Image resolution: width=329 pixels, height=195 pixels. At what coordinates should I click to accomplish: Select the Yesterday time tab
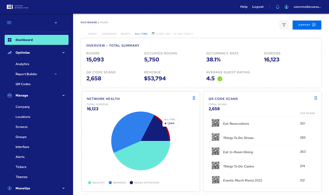[109, 34]
